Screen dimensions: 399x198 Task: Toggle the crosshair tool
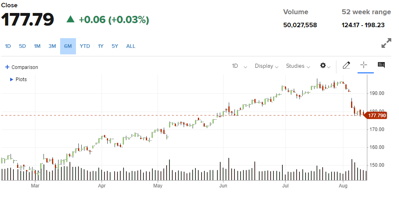tap(364, 65)
